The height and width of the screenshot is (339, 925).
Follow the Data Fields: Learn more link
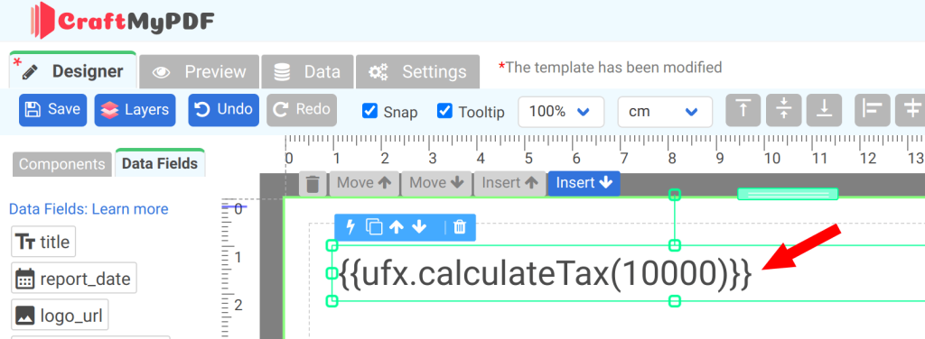(89, 209)
